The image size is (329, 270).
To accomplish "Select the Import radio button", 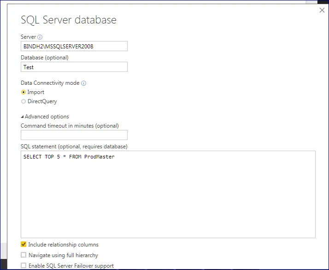I will (23, 92).
